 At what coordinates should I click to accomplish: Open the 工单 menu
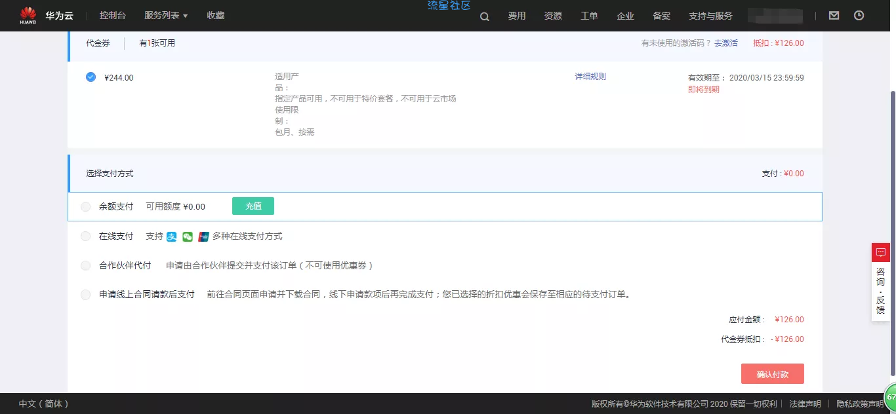point(589,16)
